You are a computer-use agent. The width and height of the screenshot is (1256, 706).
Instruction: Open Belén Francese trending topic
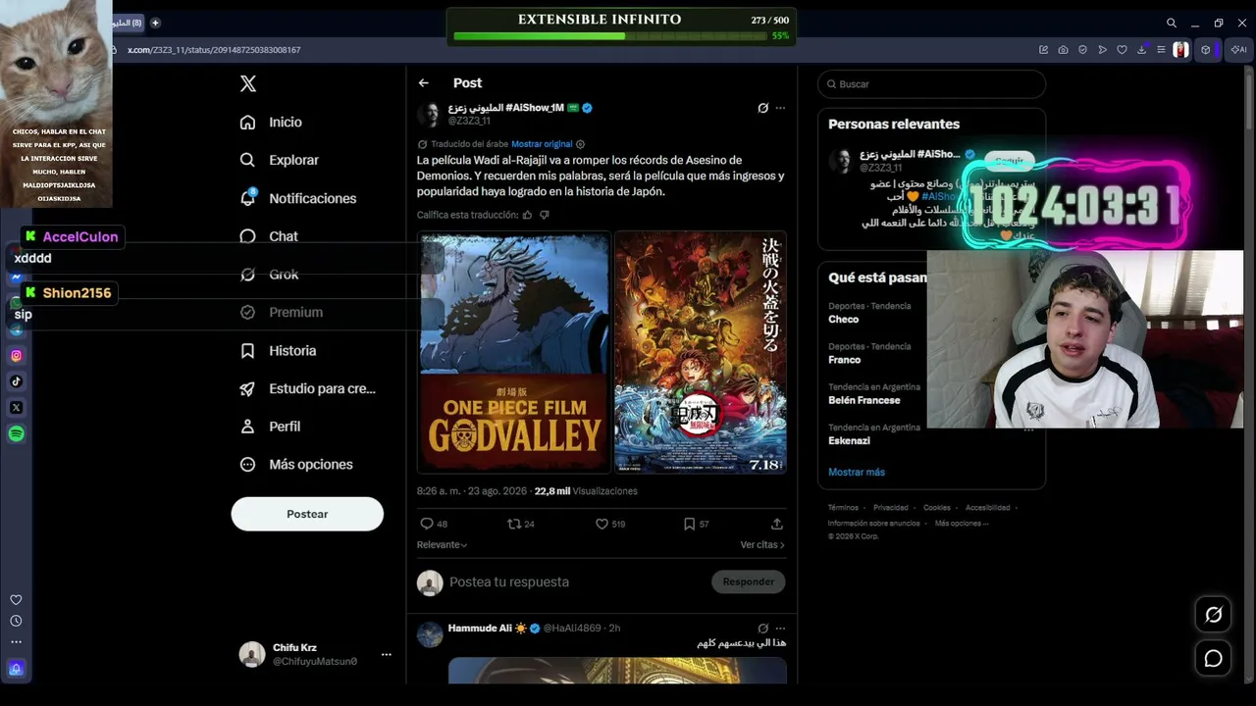tap(863, 400)
